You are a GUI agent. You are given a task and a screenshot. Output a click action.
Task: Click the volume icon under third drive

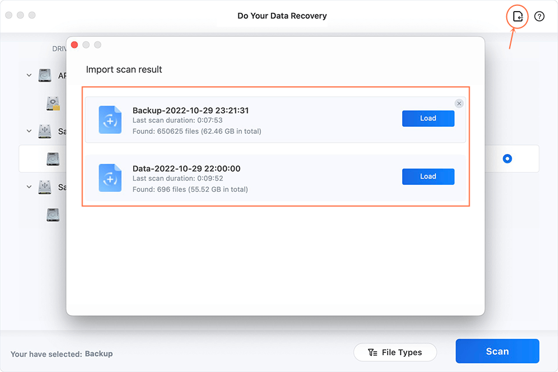click(x=54, y=215)
